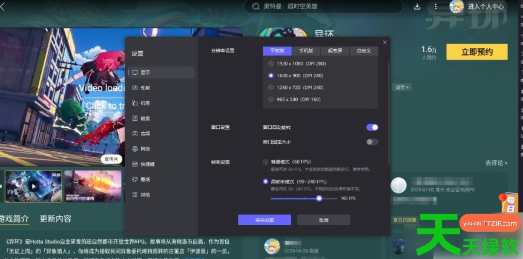Open the 壁纸 wallpaper settings section

pos(161,179)
